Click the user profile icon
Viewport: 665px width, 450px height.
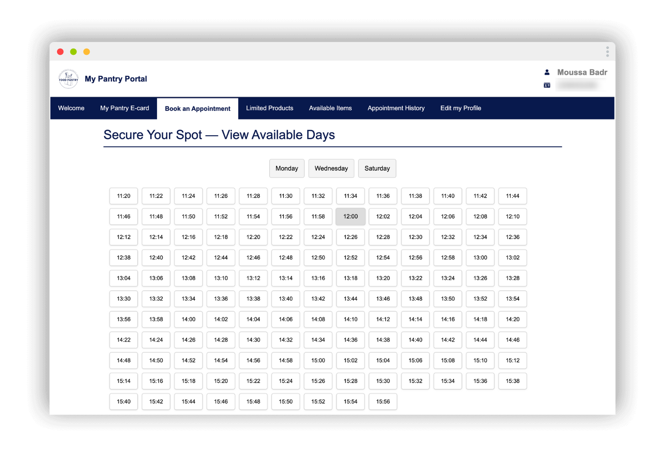pos(547,72)
